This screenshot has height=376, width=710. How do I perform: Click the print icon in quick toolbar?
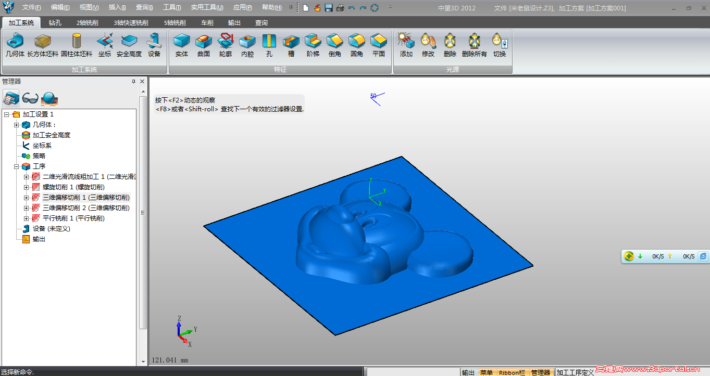[x=340, y=8]
